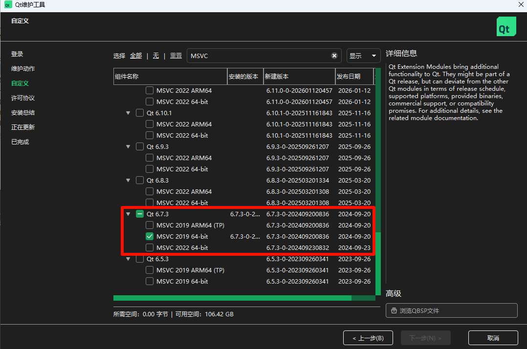Click the 上一步(B) back button

click(368, 338)
